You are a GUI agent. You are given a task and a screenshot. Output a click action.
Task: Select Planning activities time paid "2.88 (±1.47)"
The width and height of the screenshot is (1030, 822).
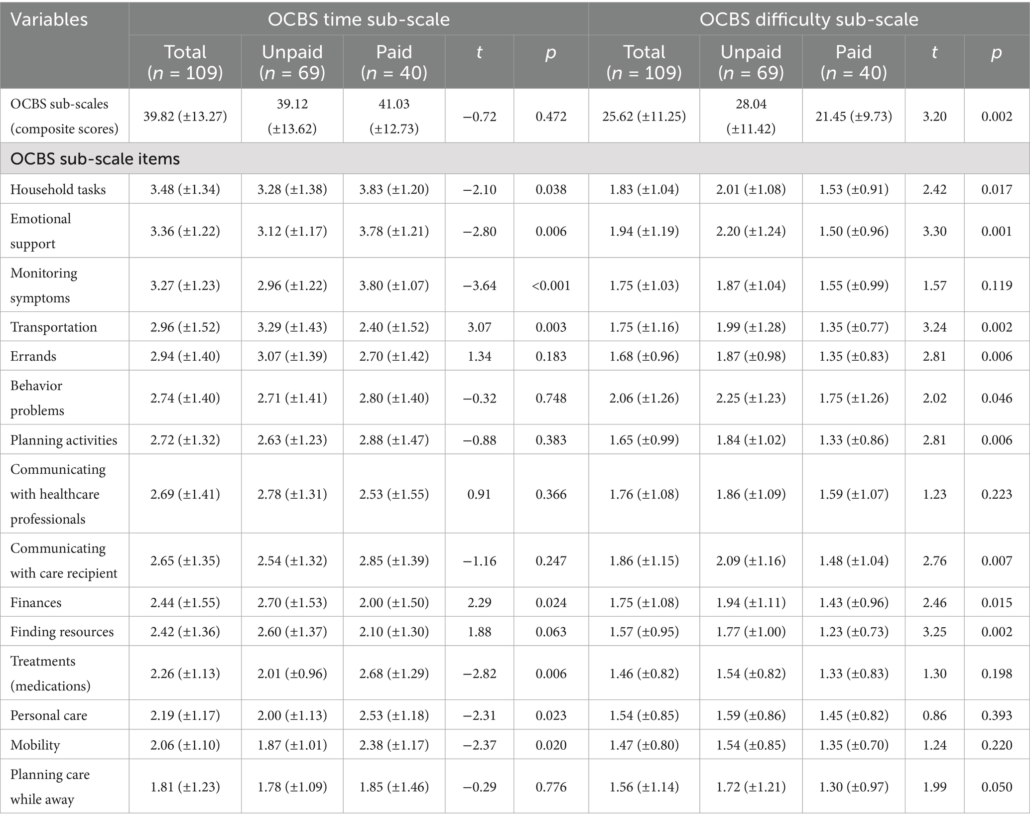tap(394, 440)
